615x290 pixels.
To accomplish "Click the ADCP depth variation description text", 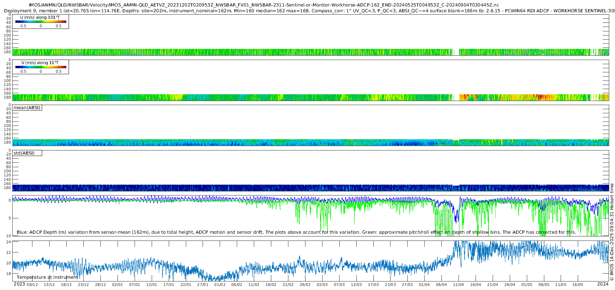I will [296, 232].
